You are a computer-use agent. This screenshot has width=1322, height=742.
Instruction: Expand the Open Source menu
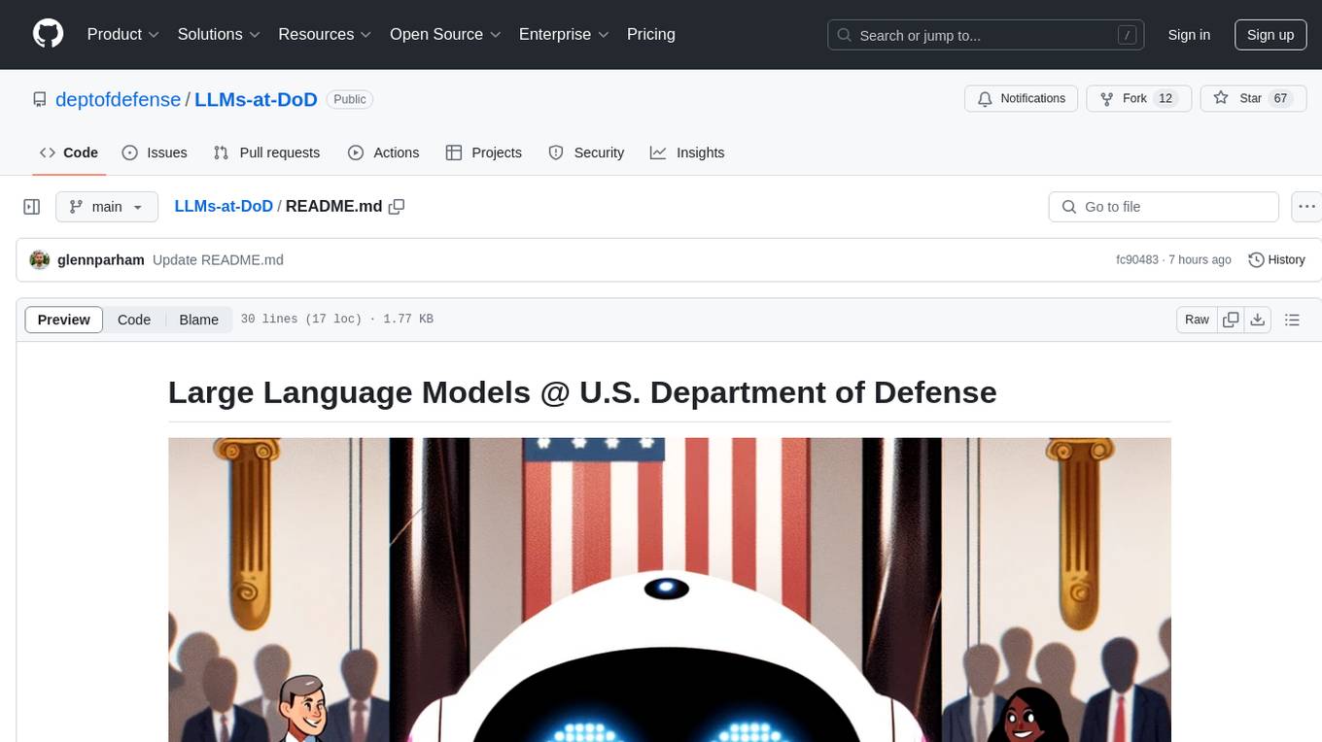point(445,34)
